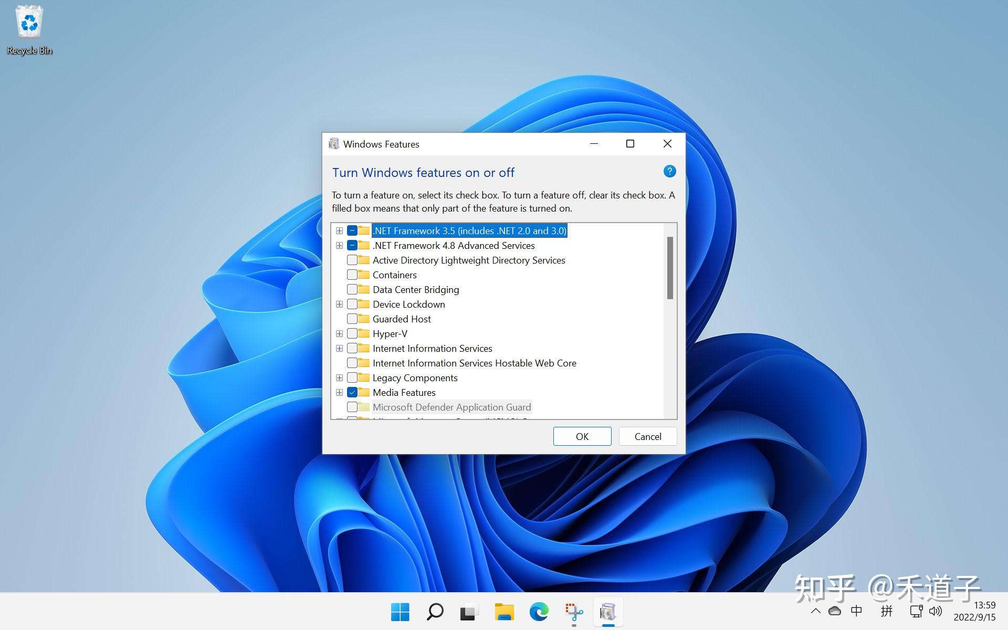1008x630 pixels.
Task: Expand .NET Framework 4.8 Advanced Services
Action: pos(340,245)
